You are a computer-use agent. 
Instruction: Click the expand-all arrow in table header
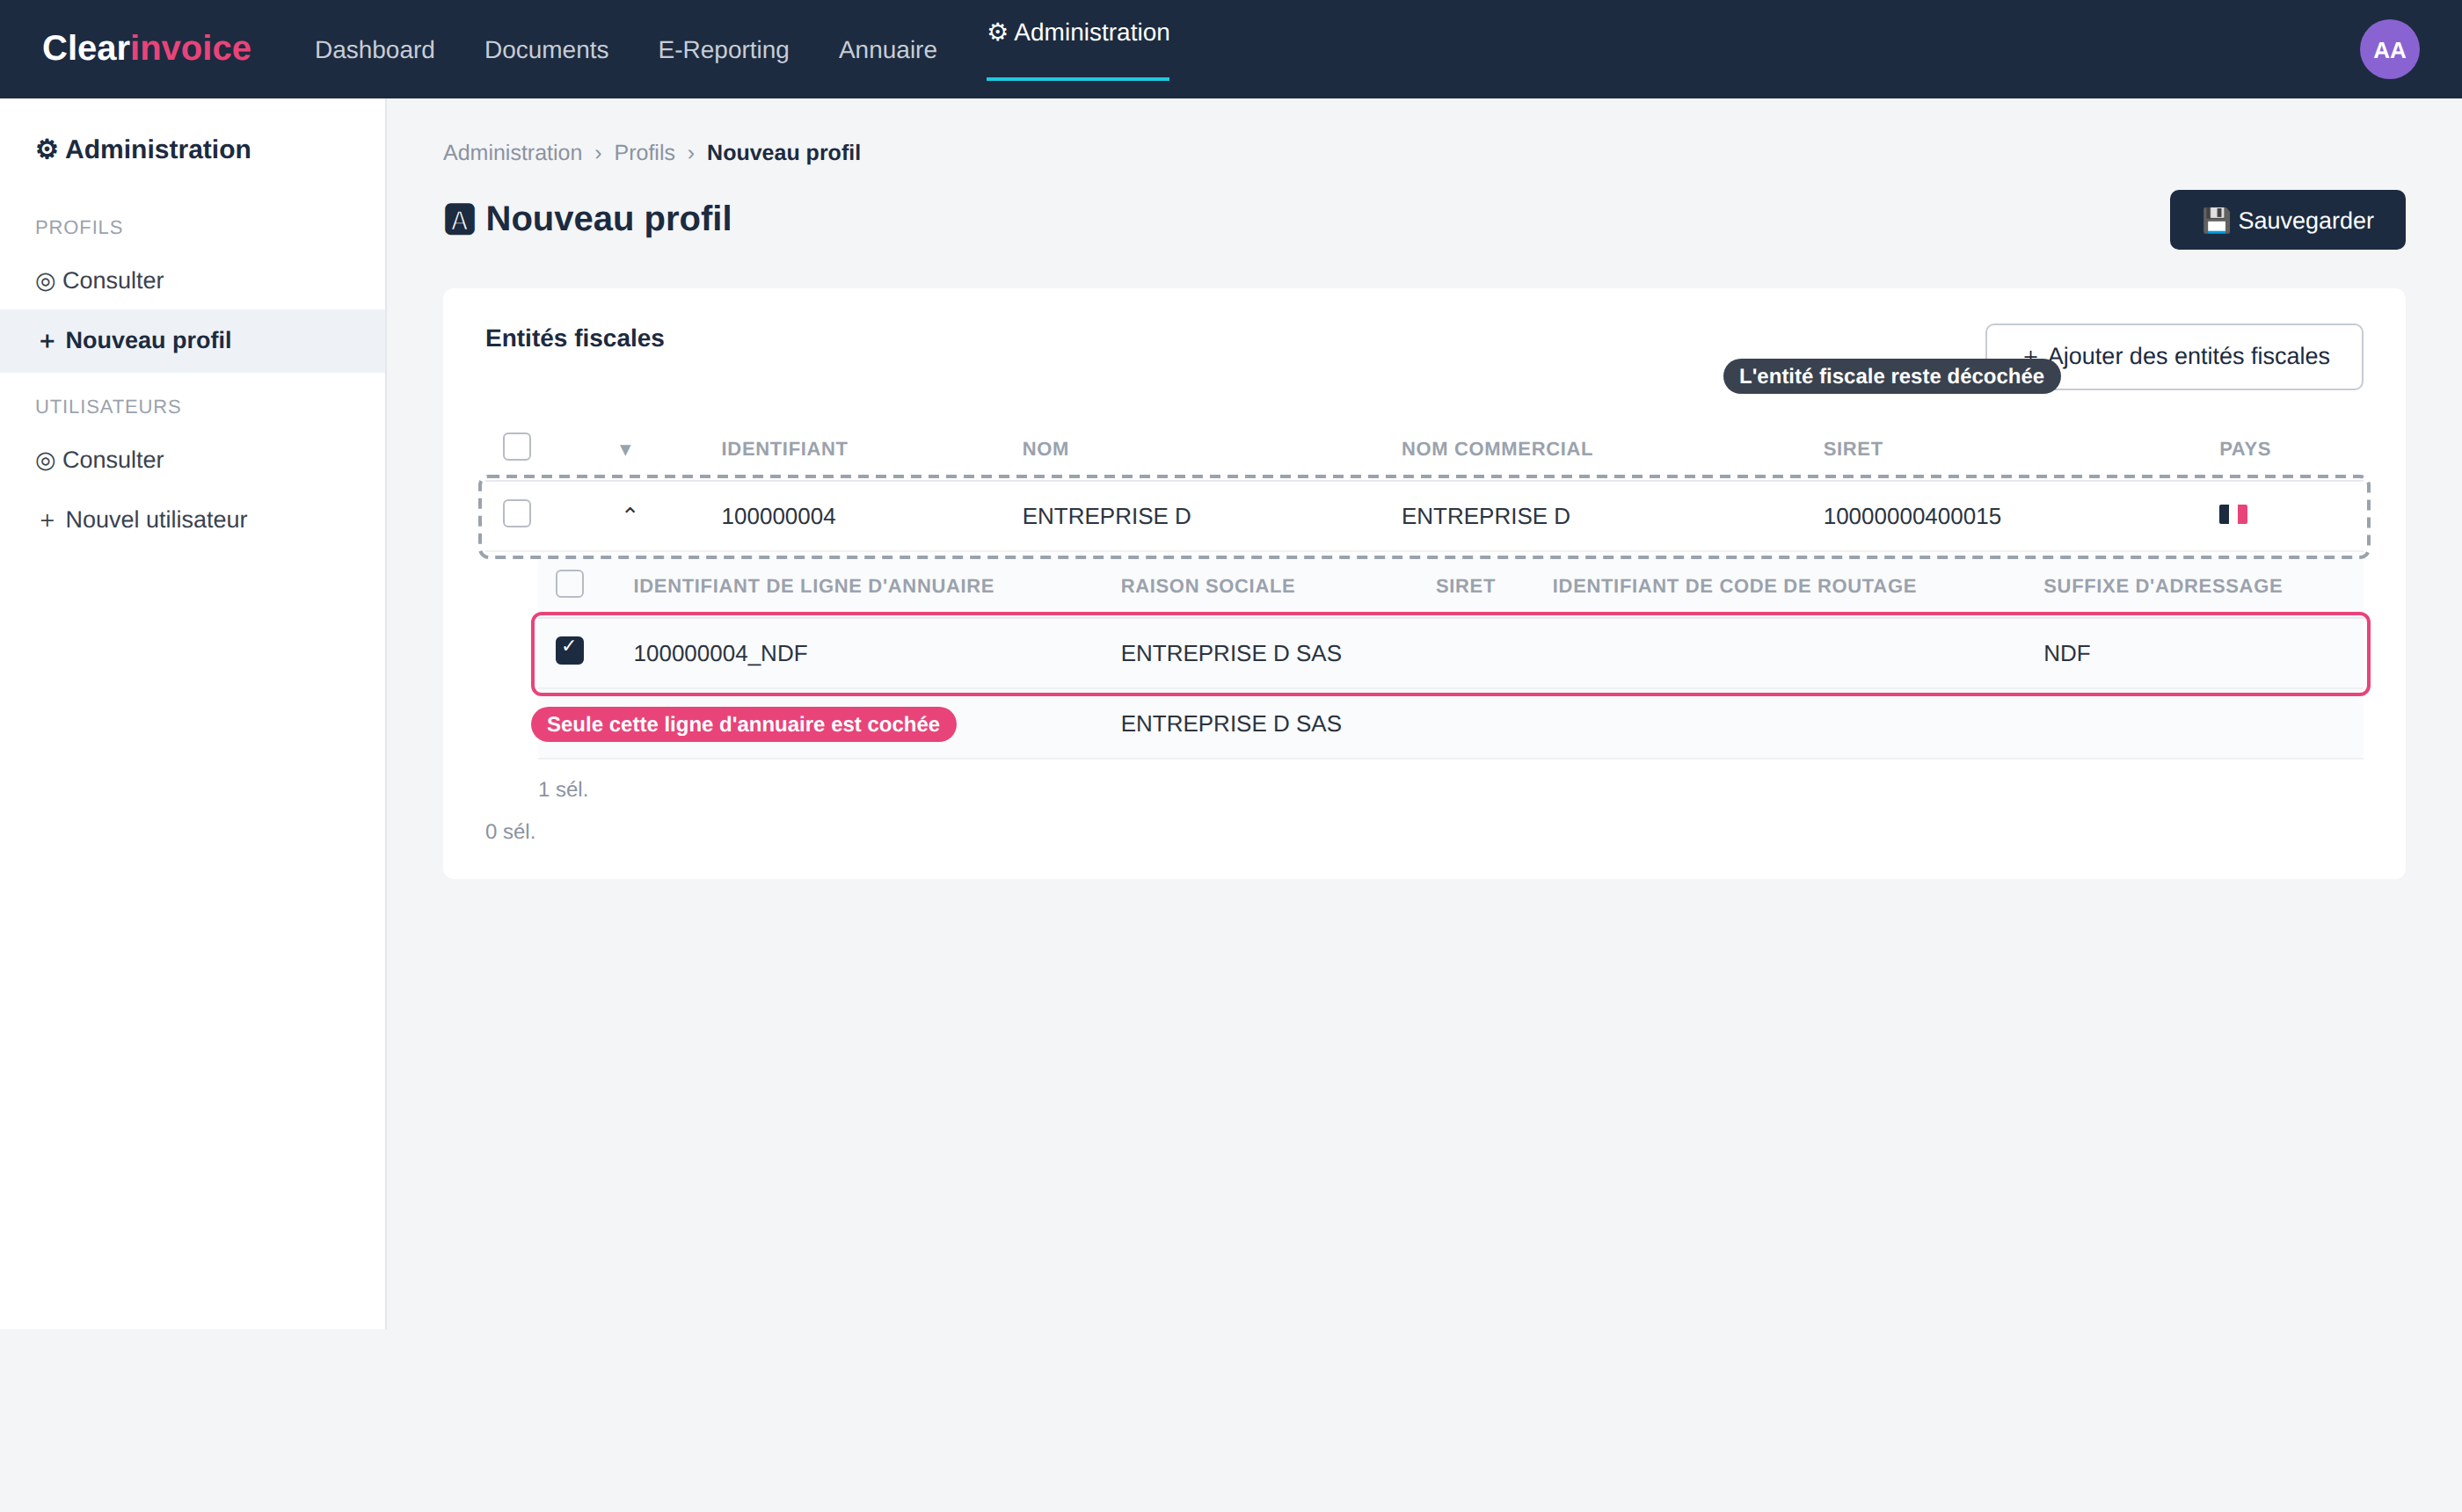click(x=625, y=449)
